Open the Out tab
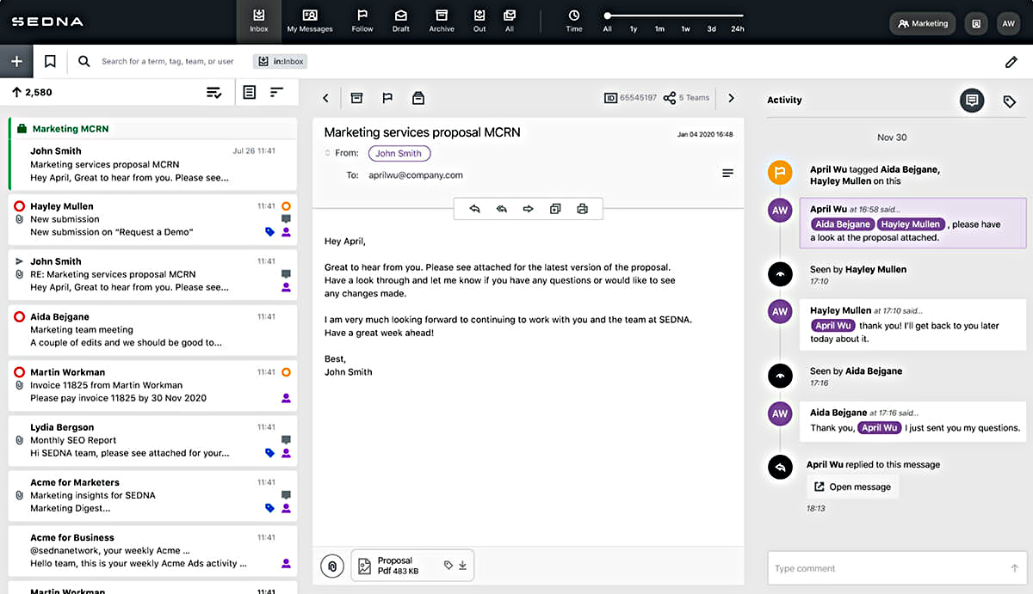The height and width of the screenshot is (594, 1033). pos(479,21)
